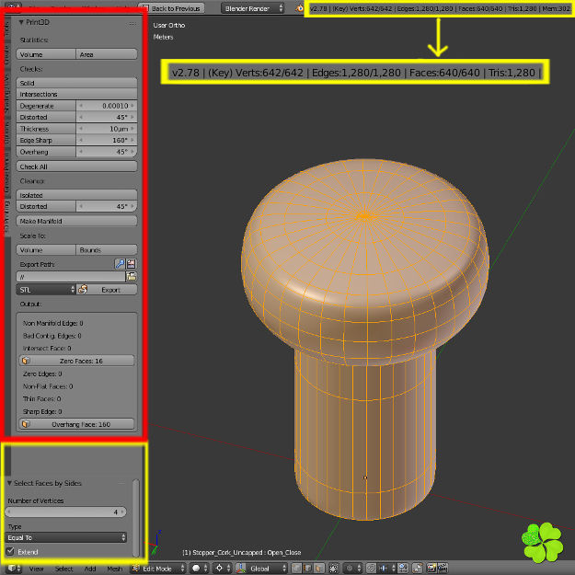Run the Solid check
575x575 pixels.
(76, 83)
